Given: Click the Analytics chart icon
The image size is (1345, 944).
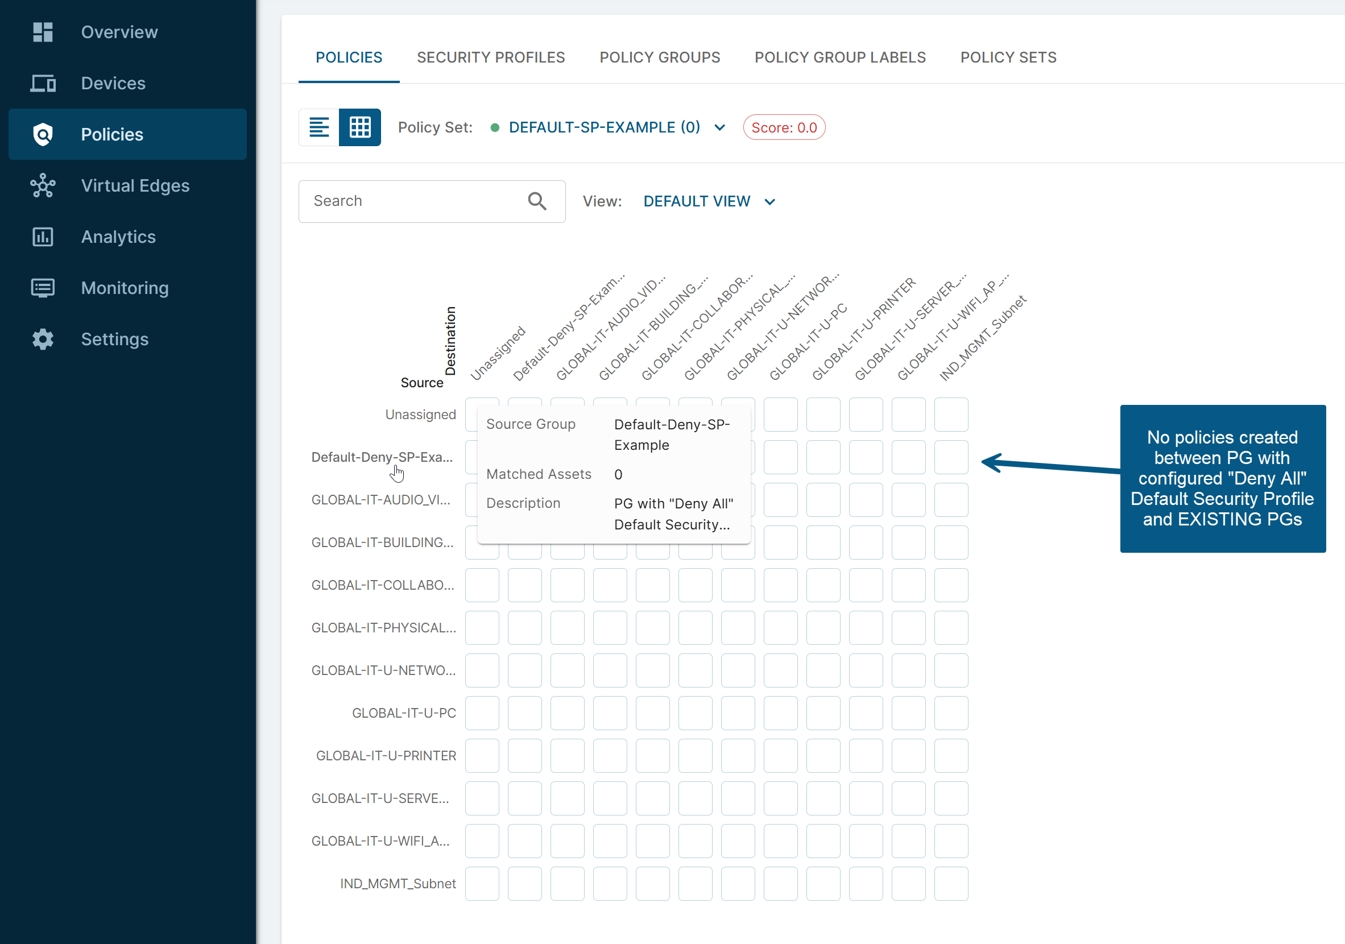Looking at the screenshot, I should tap(43, 237).
